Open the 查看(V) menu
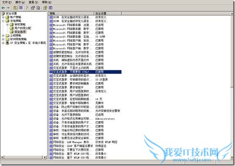Screen dimensions: 235x166 33,2
